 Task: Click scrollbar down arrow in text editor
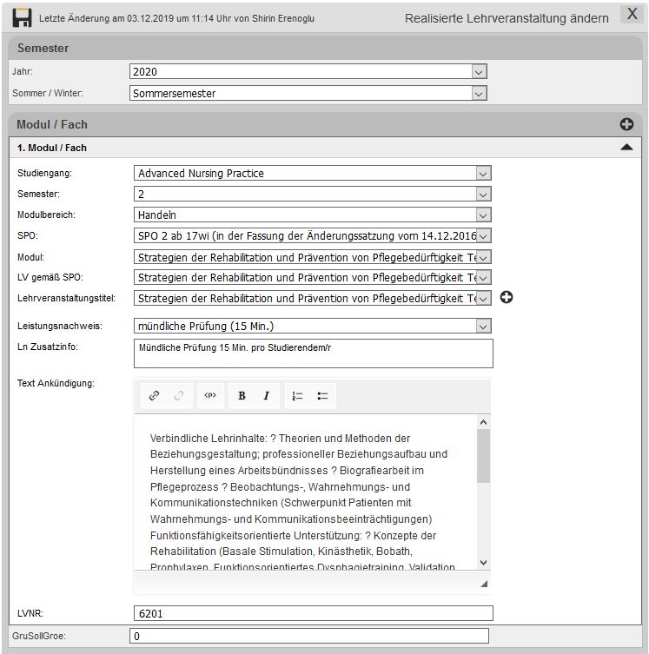(484, 562)
